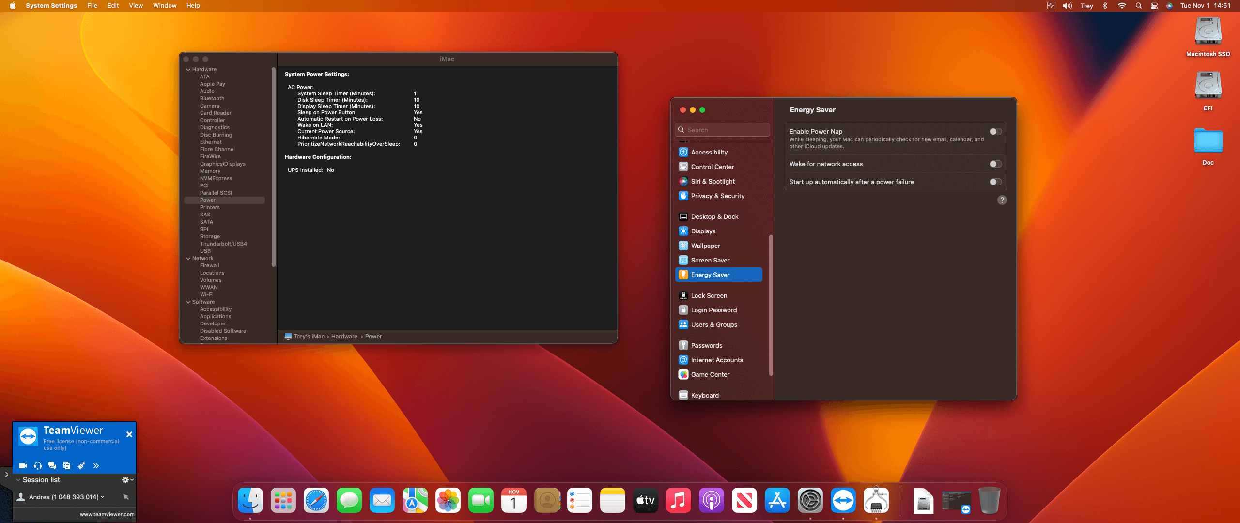The height and width of the screenshot is (523, 1240).
Task: Select Memory in Hardware list
Action: 210,171
